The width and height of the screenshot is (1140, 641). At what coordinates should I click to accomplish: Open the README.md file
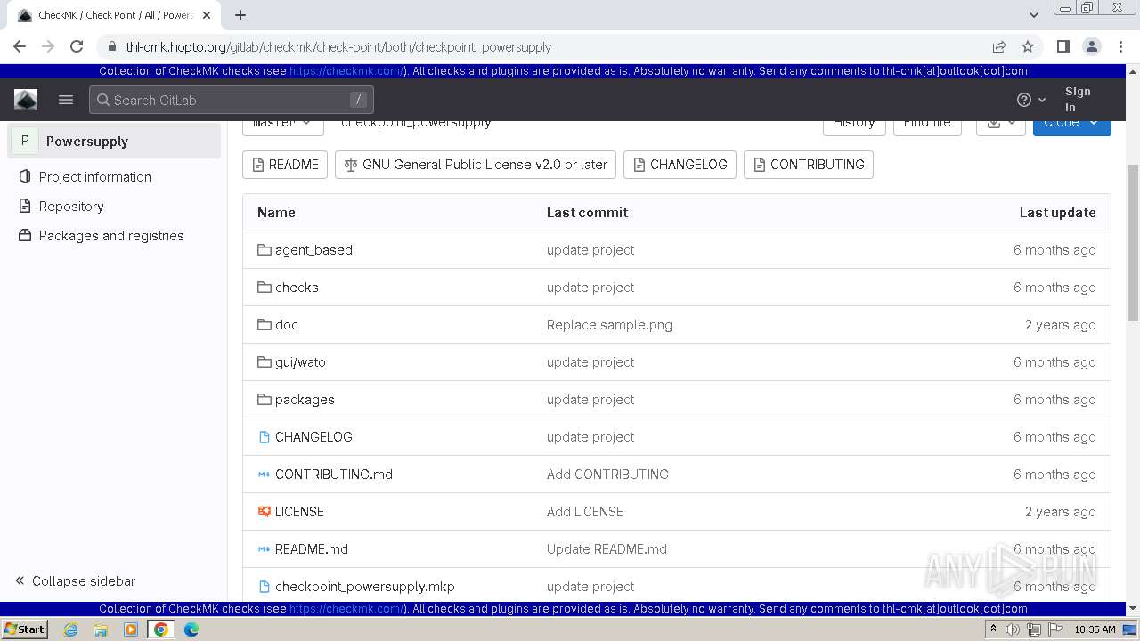[312, 548]
